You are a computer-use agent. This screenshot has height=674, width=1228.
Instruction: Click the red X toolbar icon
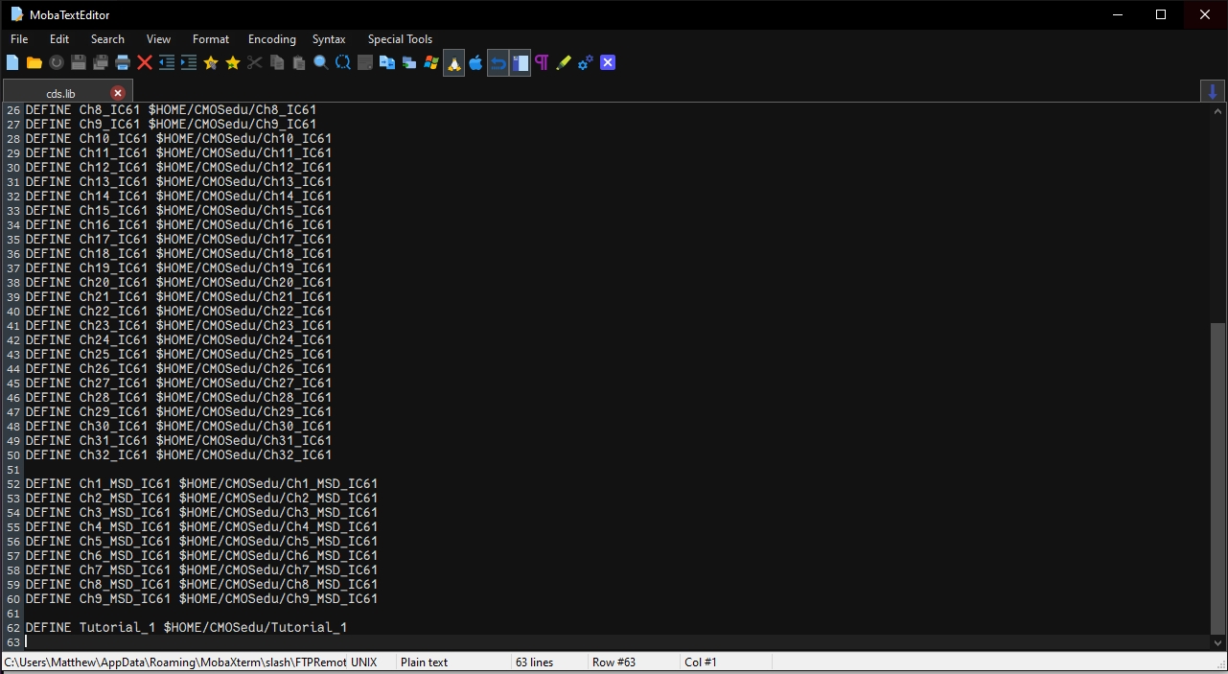pyautogui.click(x=145, y=63)
